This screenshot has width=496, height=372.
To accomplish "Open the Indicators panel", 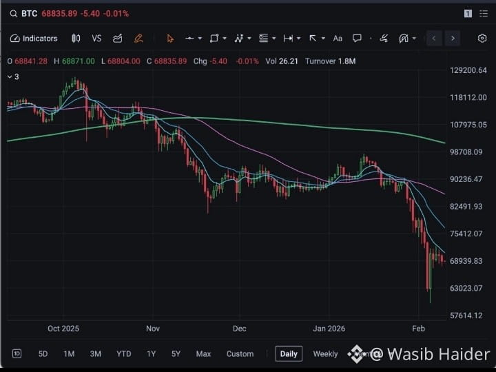I will pos(34,39).
